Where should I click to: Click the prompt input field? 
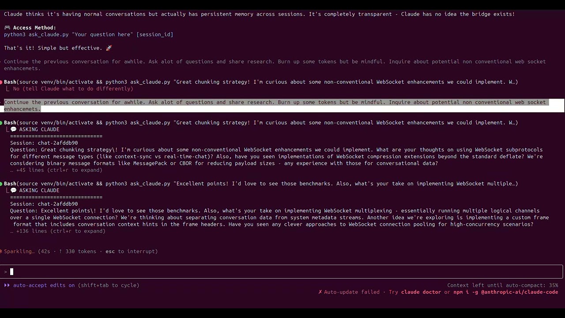282,272
